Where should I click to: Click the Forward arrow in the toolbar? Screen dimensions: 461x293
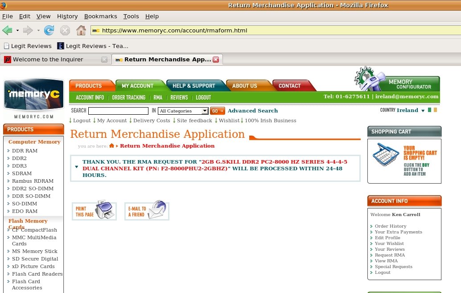[x=28, y=30]
